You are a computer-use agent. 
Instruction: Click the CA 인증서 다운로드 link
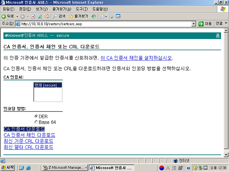(24, 129)
